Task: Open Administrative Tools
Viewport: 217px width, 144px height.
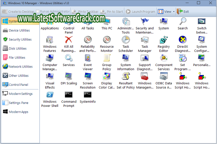Action: point(126,26)
